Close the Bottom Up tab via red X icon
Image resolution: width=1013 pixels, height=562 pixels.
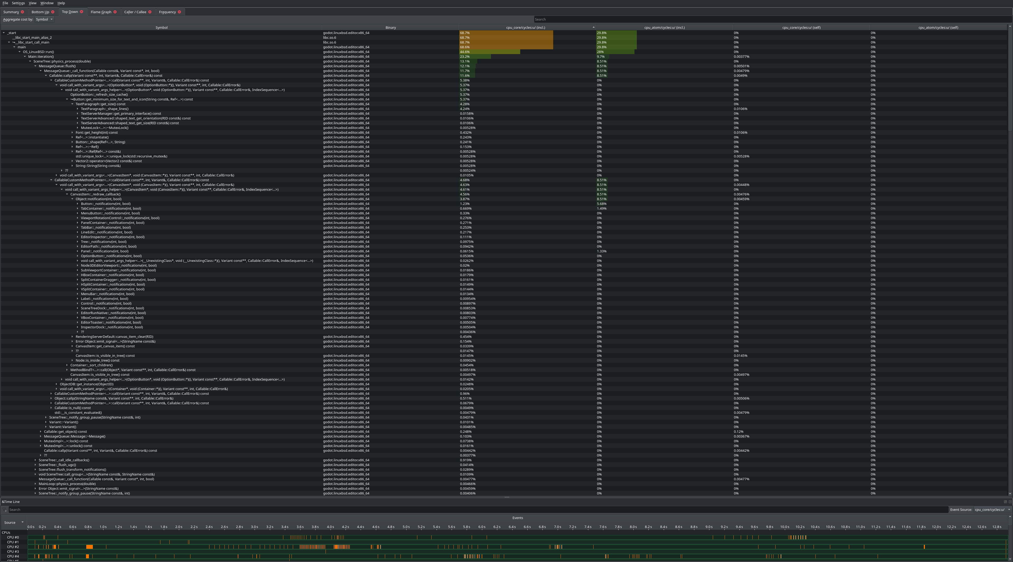click(53, 12)
